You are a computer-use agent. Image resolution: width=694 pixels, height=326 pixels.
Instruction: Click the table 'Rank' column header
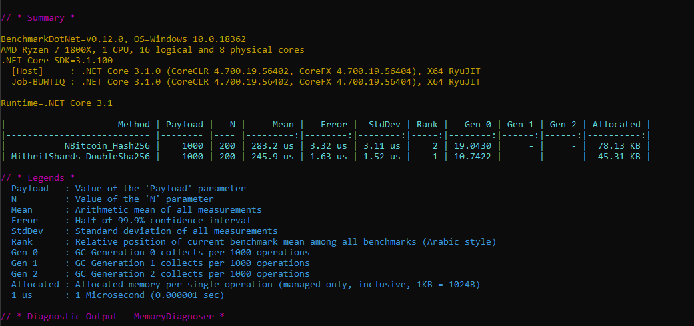coord(427,124)
